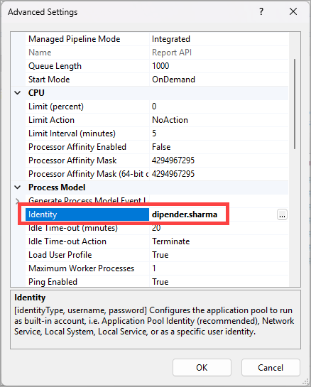Collapse the CPU section
Image resolution: width=311 pixels, height=387 pixels.
(18, 93)
